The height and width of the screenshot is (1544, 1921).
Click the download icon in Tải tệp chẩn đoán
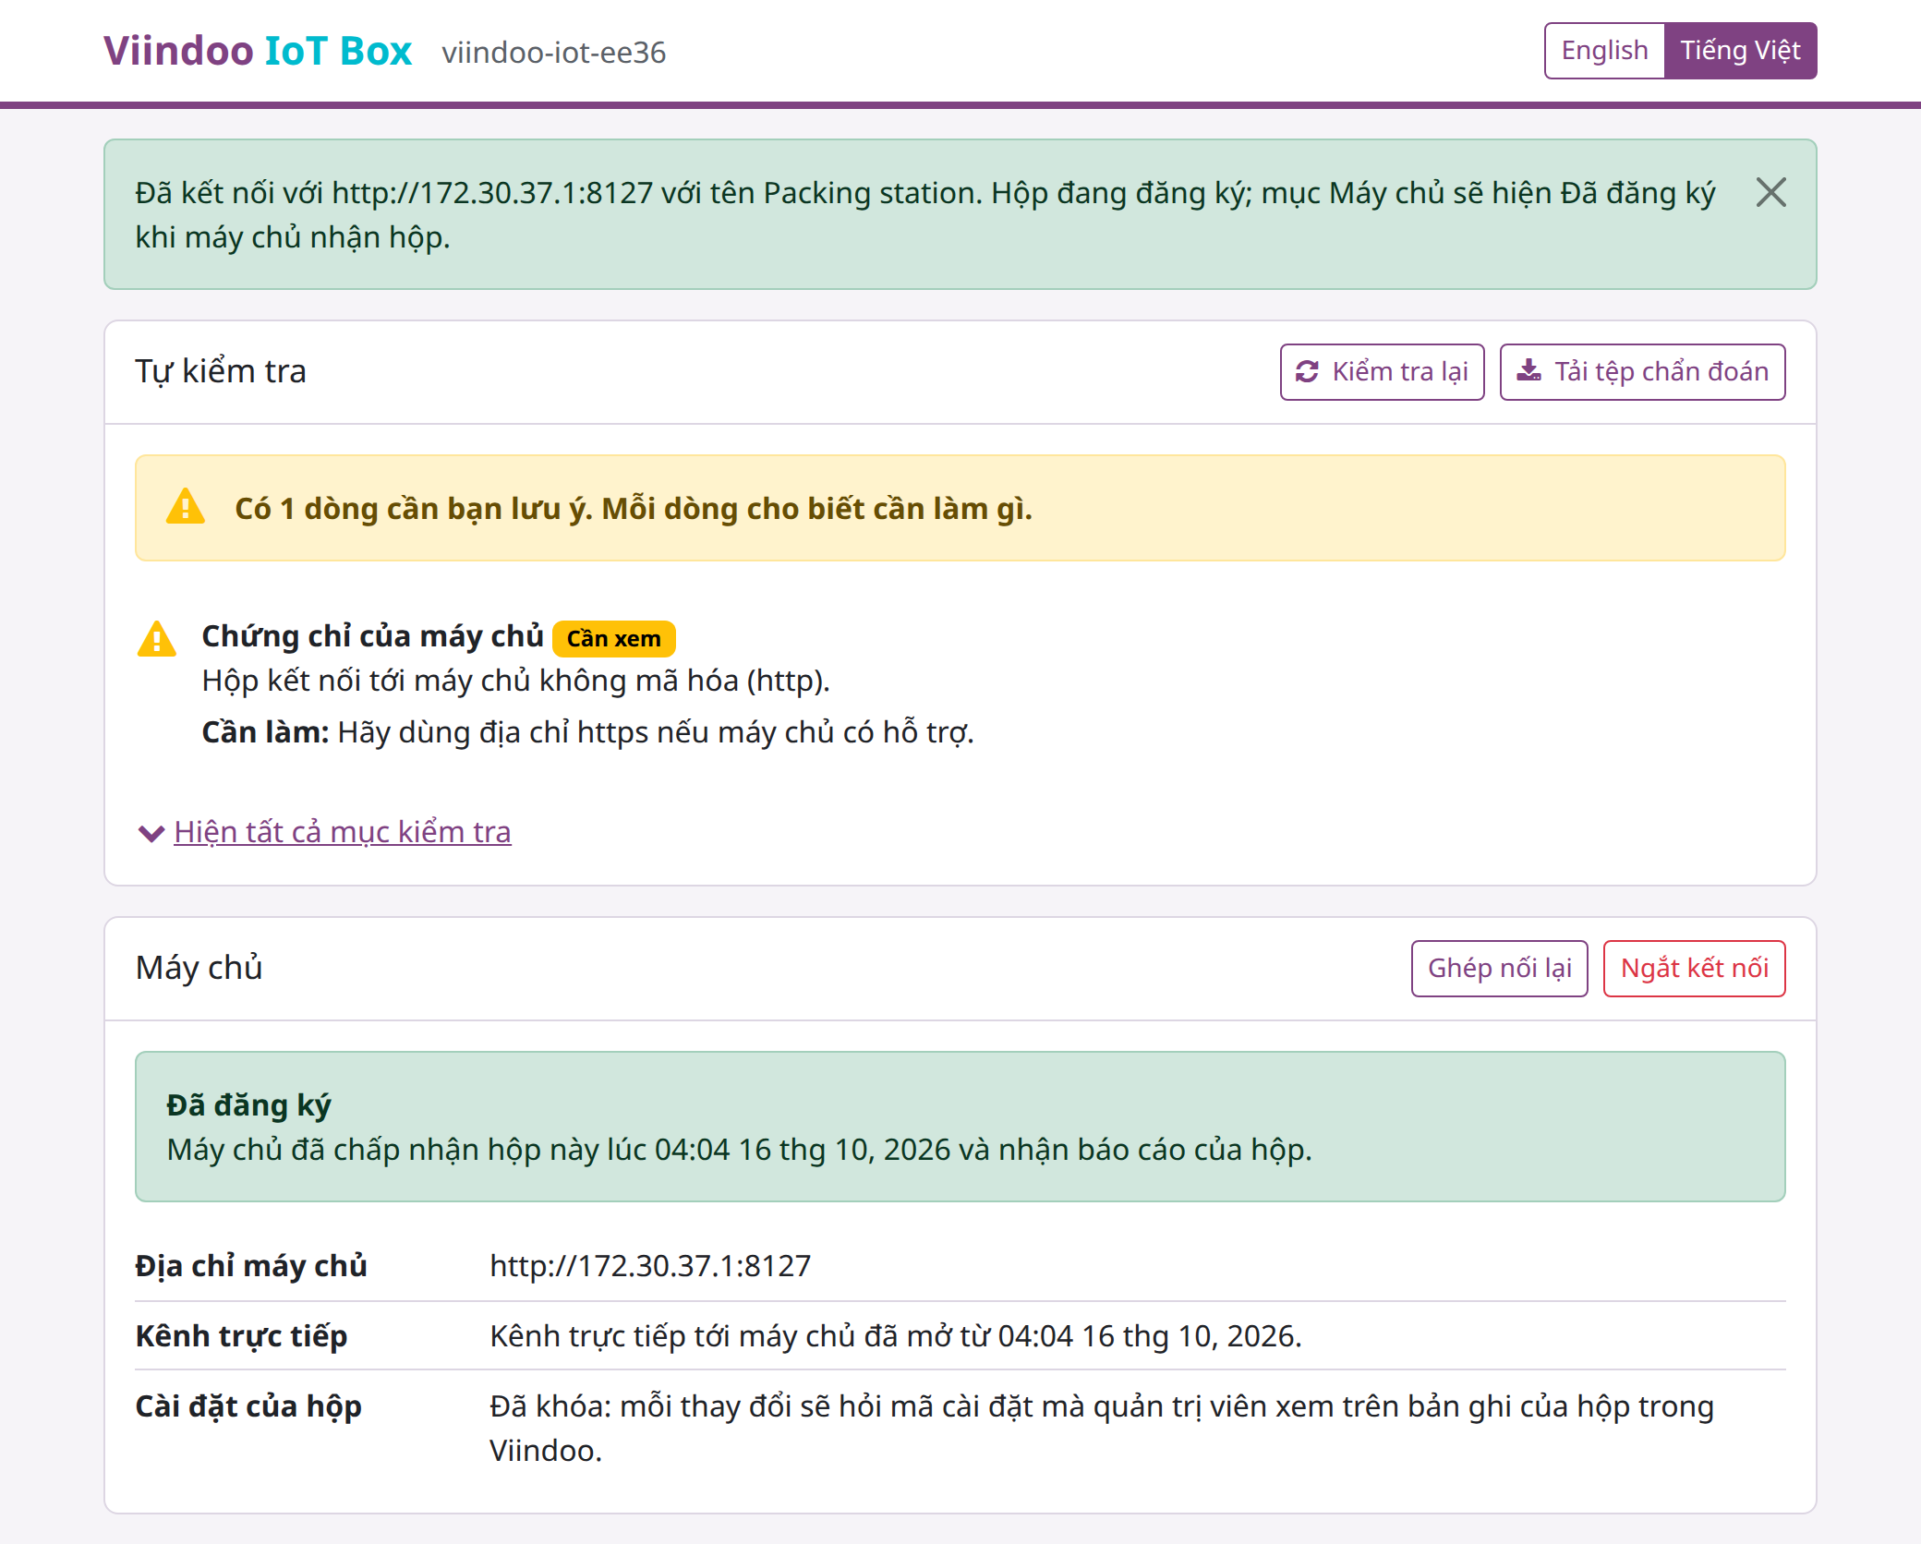tap(1528, 371)
